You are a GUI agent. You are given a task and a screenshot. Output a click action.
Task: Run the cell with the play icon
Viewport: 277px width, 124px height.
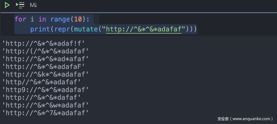click(x=7, y=5)
